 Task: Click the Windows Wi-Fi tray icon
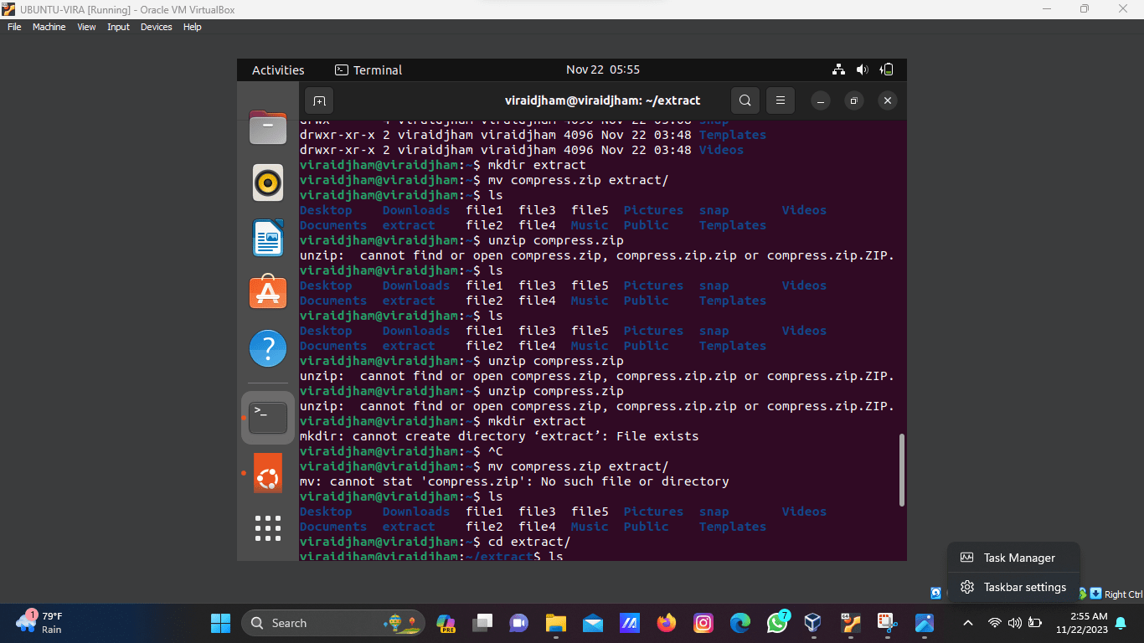coord(994,623)
